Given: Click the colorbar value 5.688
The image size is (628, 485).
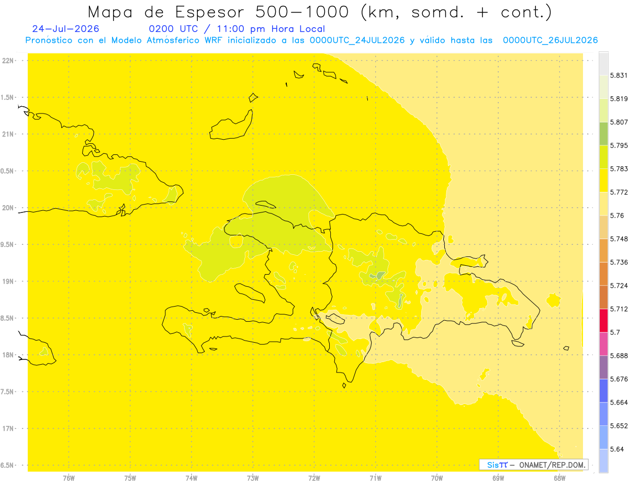Looking at the screenshot, I should click(x=619, y=355).
